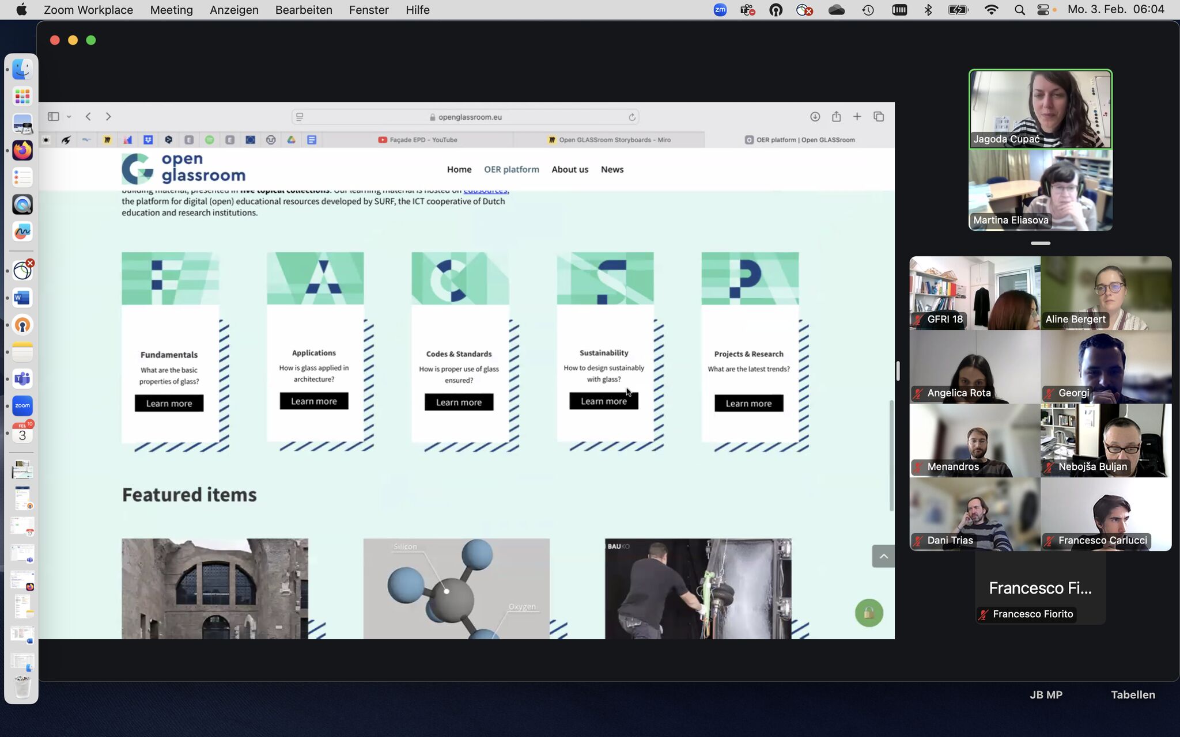
Task: Click the menu bar date and time
Action: click(x=1115, y=10)
